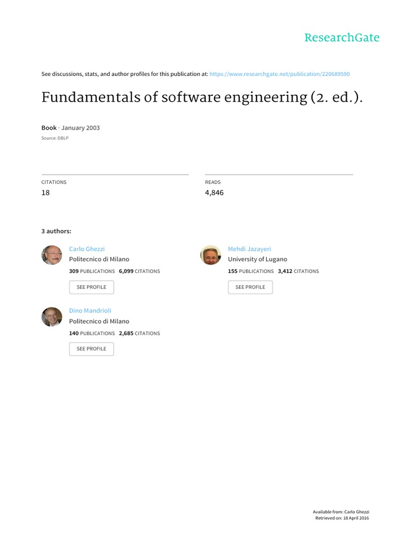Open Carlo Ghezzi author name link
The image size is (411, 548).
(x=87, y=249)
